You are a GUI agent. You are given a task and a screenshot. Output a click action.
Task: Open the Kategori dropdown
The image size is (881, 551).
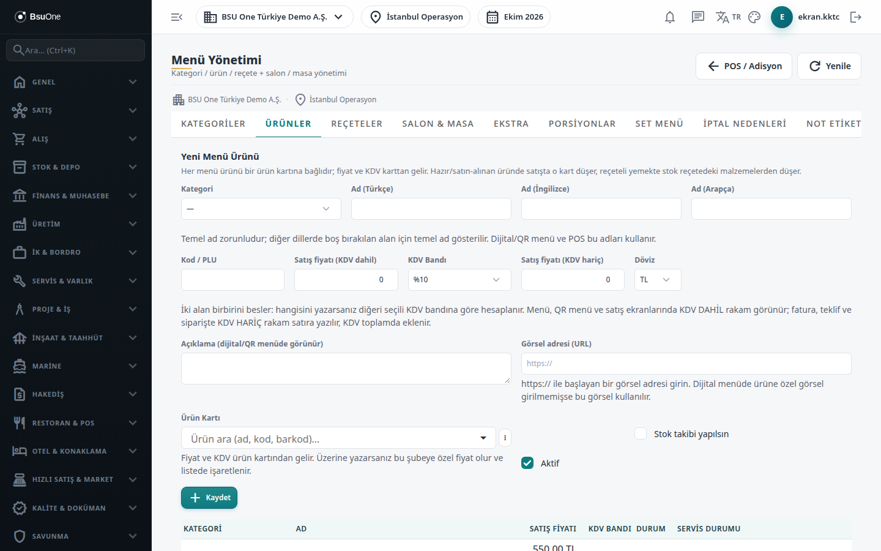[x=261, y=209]
